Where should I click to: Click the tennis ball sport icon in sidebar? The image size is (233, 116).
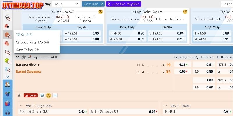pos(7,61)
